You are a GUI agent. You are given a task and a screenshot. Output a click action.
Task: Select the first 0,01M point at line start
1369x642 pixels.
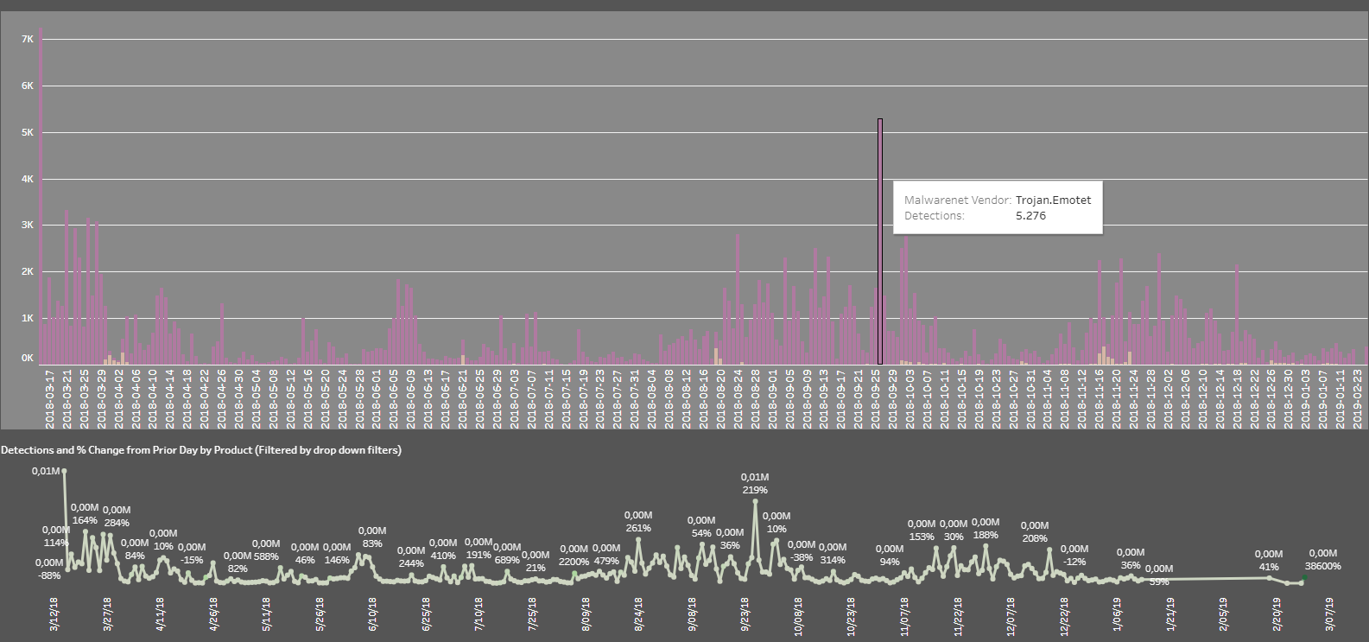click(x=64, y=471)
